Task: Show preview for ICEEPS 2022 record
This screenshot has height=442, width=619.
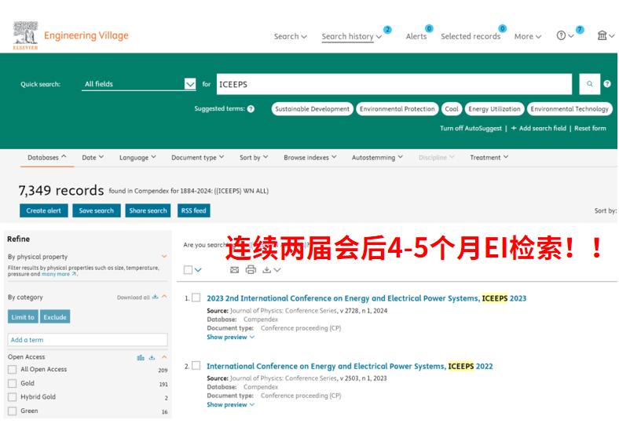Action: point(230,404)
